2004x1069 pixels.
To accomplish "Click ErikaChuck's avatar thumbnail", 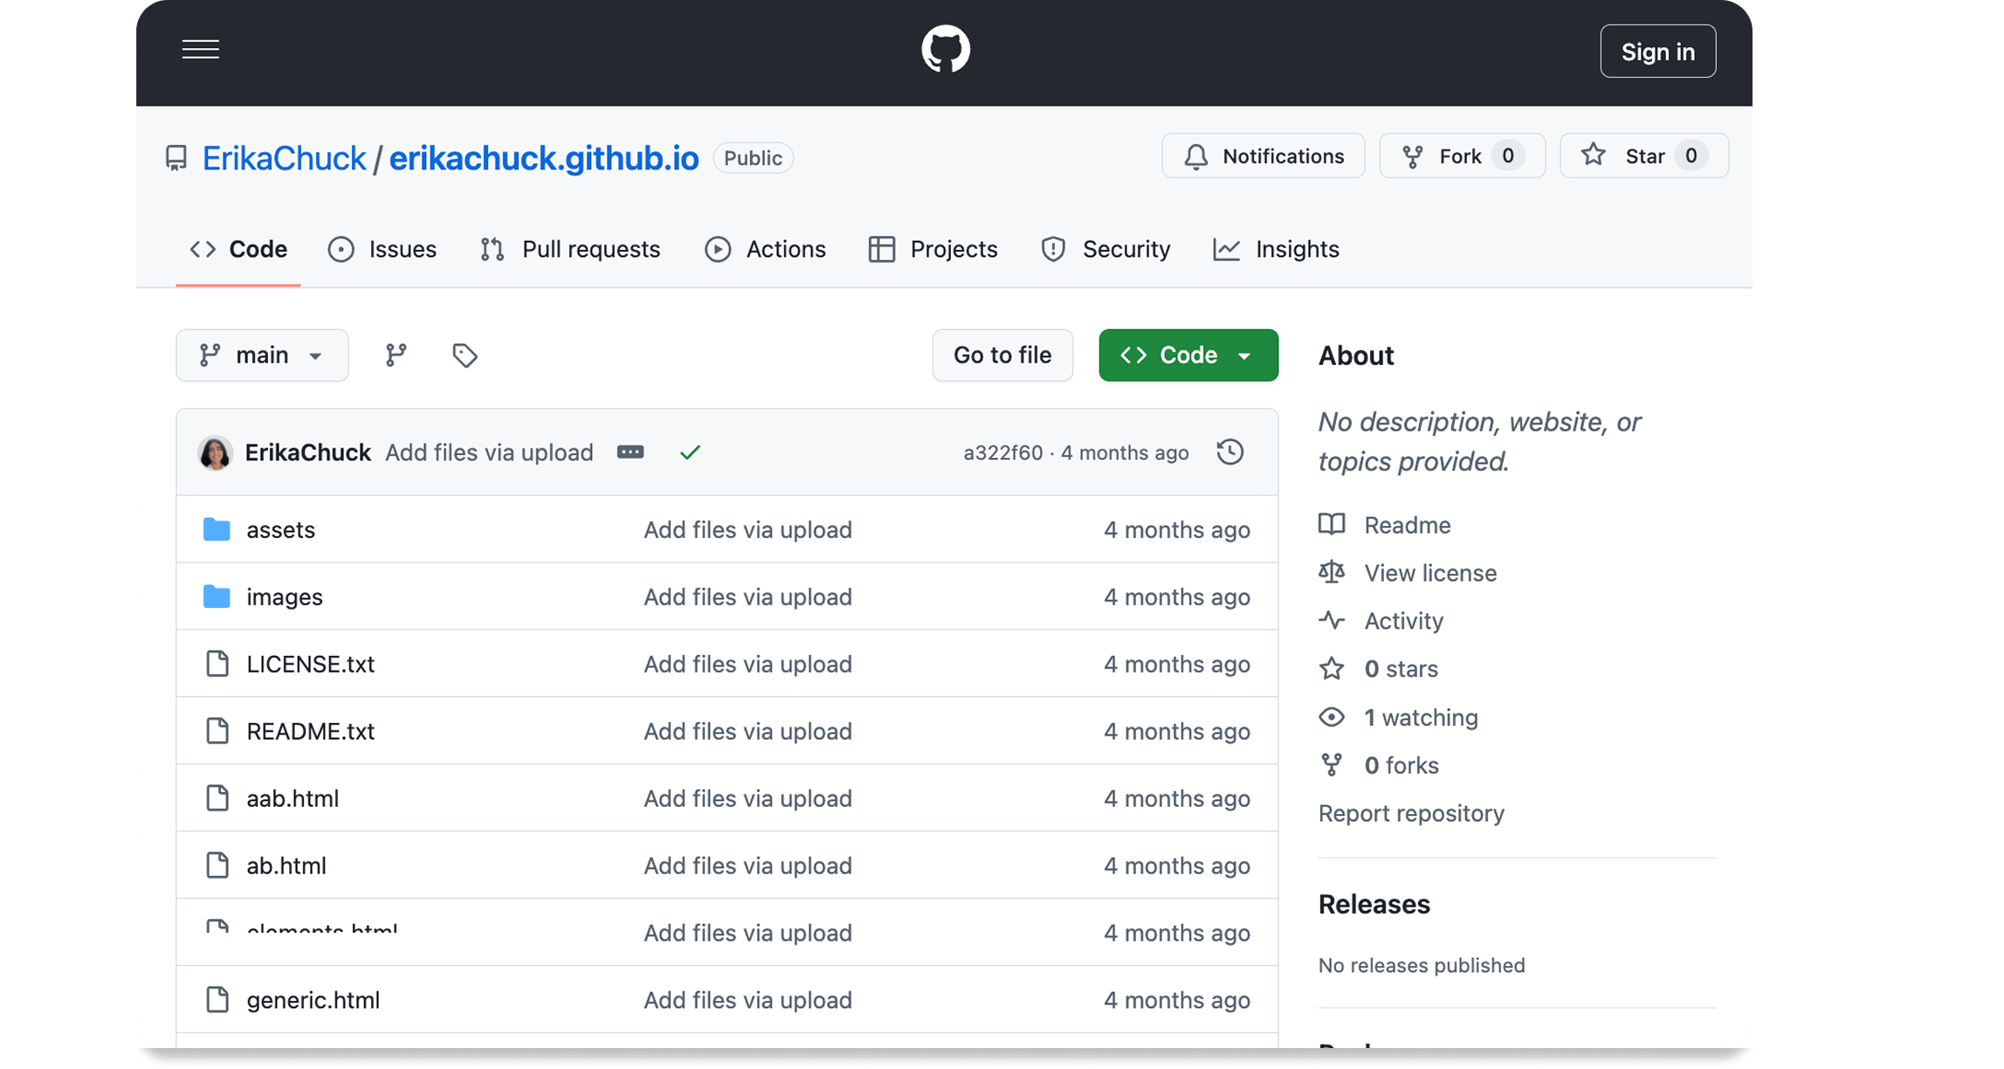I will (x=215, y=452).
